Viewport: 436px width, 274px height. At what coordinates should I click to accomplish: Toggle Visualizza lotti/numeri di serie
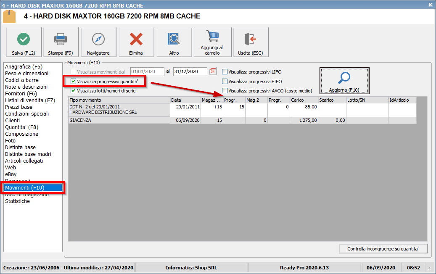(74, 91)
